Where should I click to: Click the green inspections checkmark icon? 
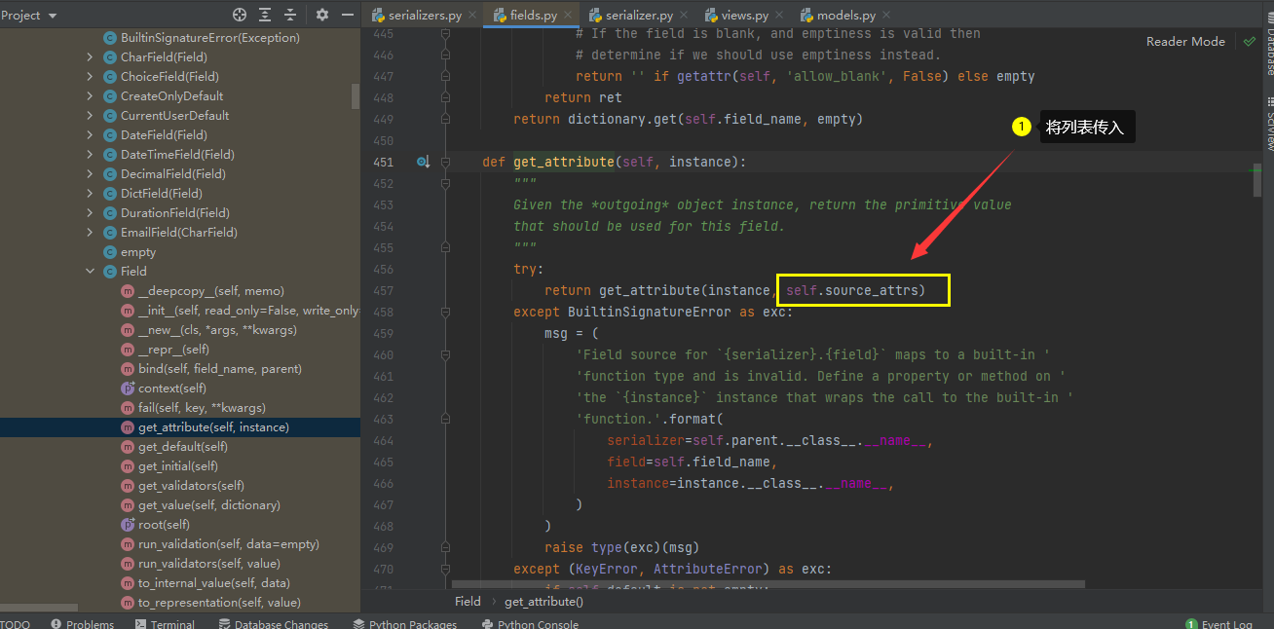click(1249, 42)
